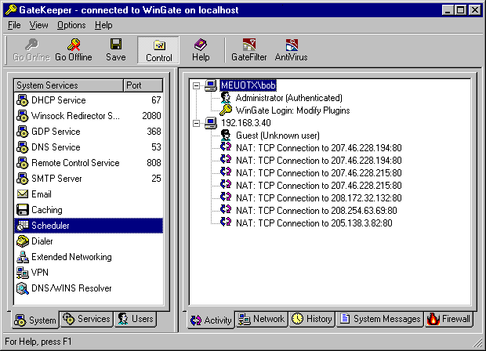Screen dimensions: 486x351
Task: Click the 192.168.3.40 computer icon
Action: [x=211, y=123]
